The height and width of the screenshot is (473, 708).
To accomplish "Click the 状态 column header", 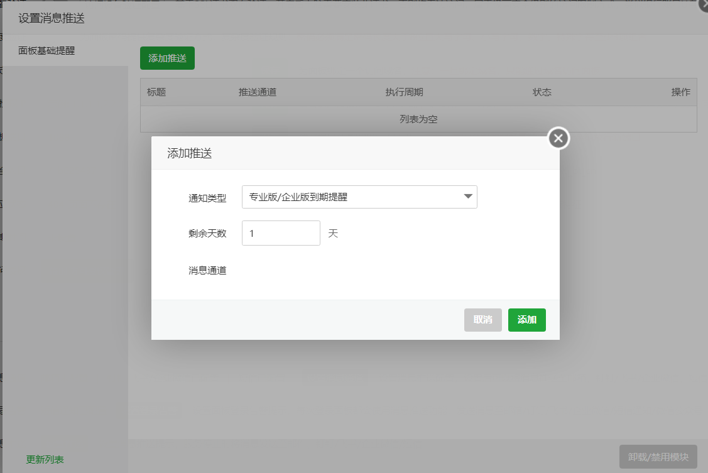I will pos(542,92).
